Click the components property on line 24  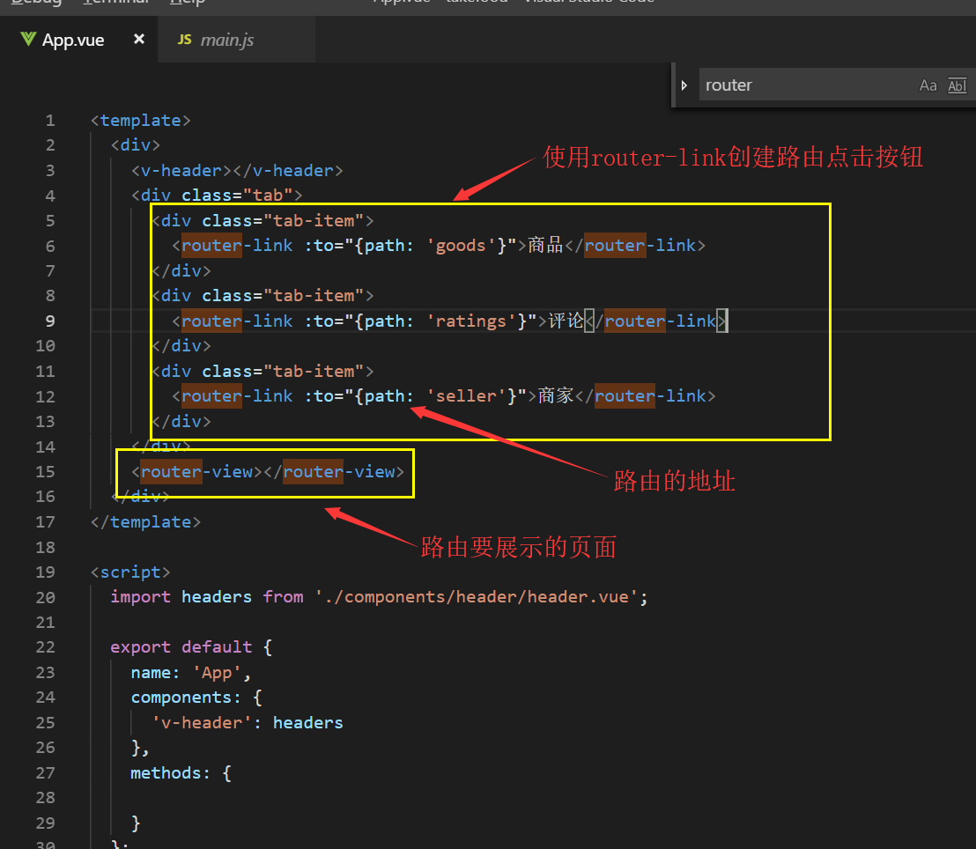pos(182,697)
